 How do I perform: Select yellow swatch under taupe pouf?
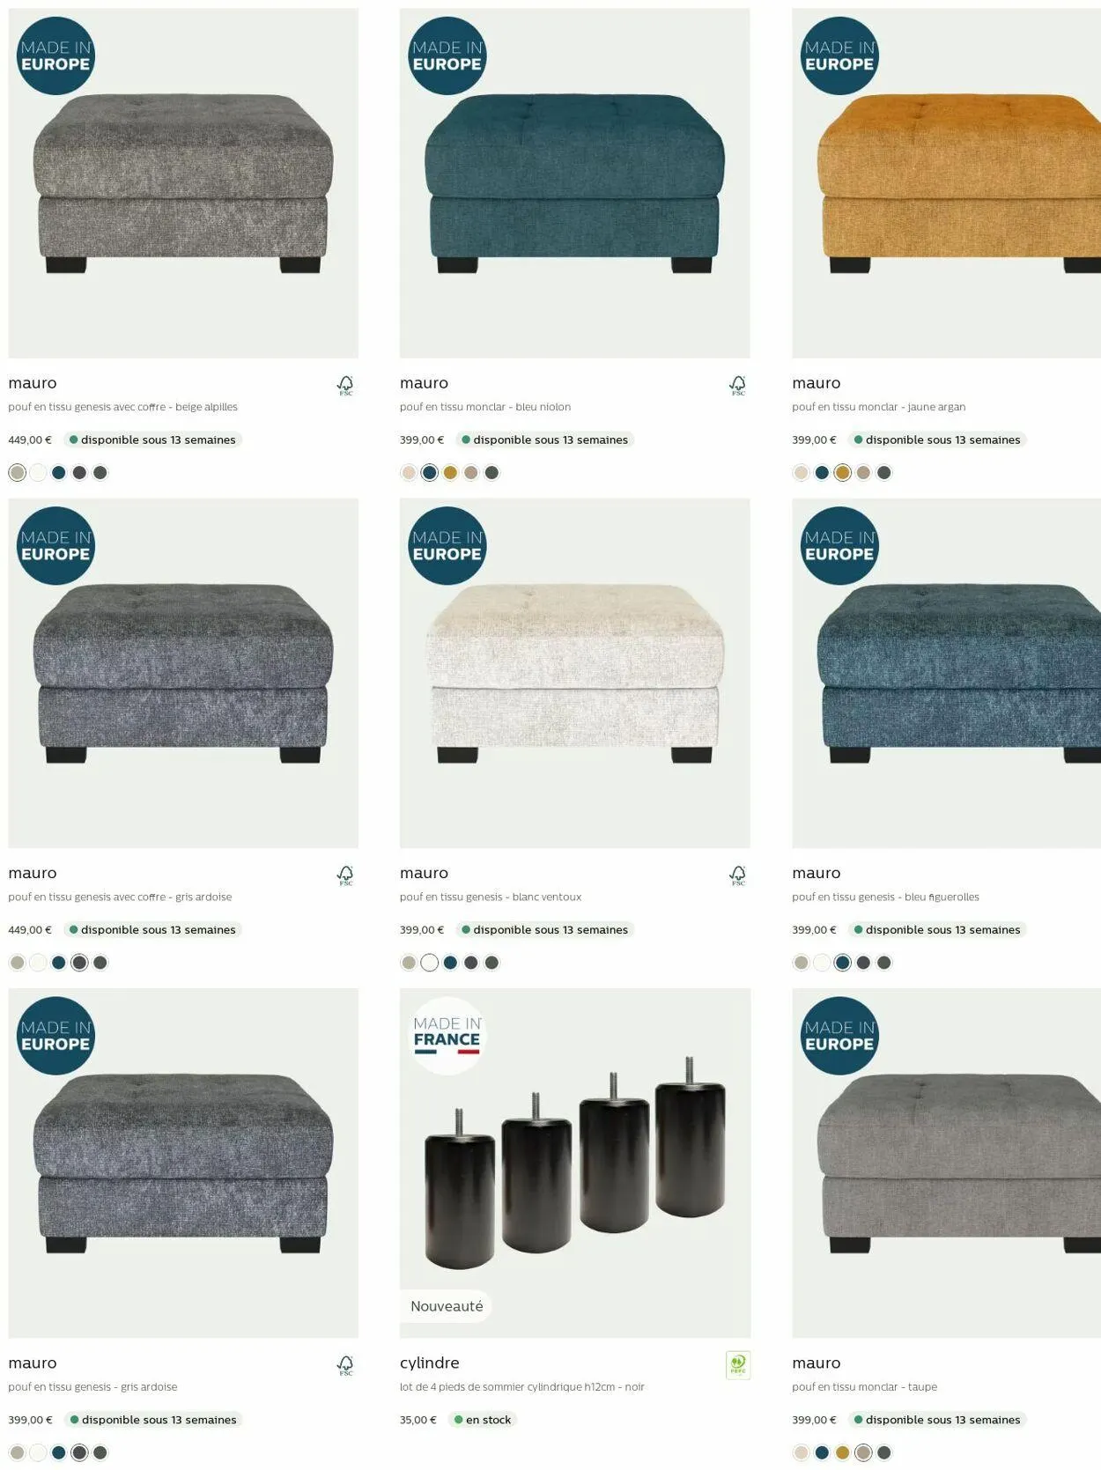(842, 1452)
